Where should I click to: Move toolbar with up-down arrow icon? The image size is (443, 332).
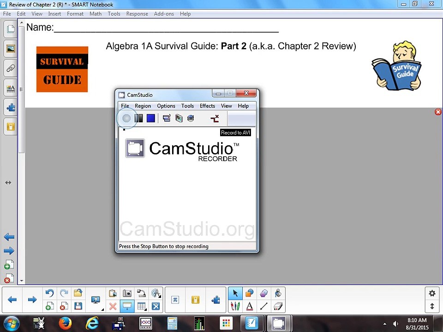point(432,306)
